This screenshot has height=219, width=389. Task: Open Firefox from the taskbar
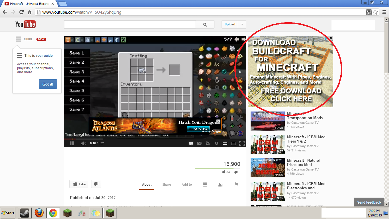pyautogui.click(x=39, y=213)
